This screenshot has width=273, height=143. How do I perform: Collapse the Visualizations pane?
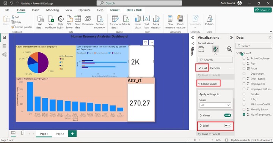231,38
